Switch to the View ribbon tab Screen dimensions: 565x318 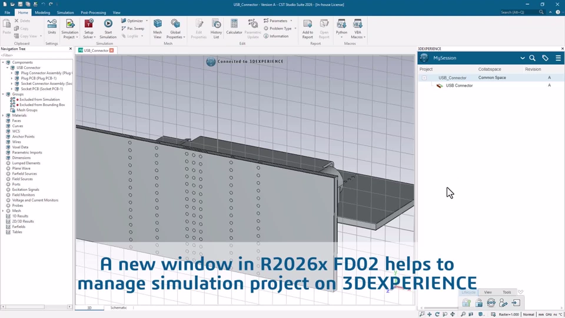(117, 12)
